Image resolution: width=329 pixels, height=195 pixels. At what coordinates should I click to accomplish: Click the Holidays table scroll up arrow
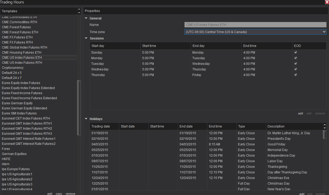(x=324, y=125)
